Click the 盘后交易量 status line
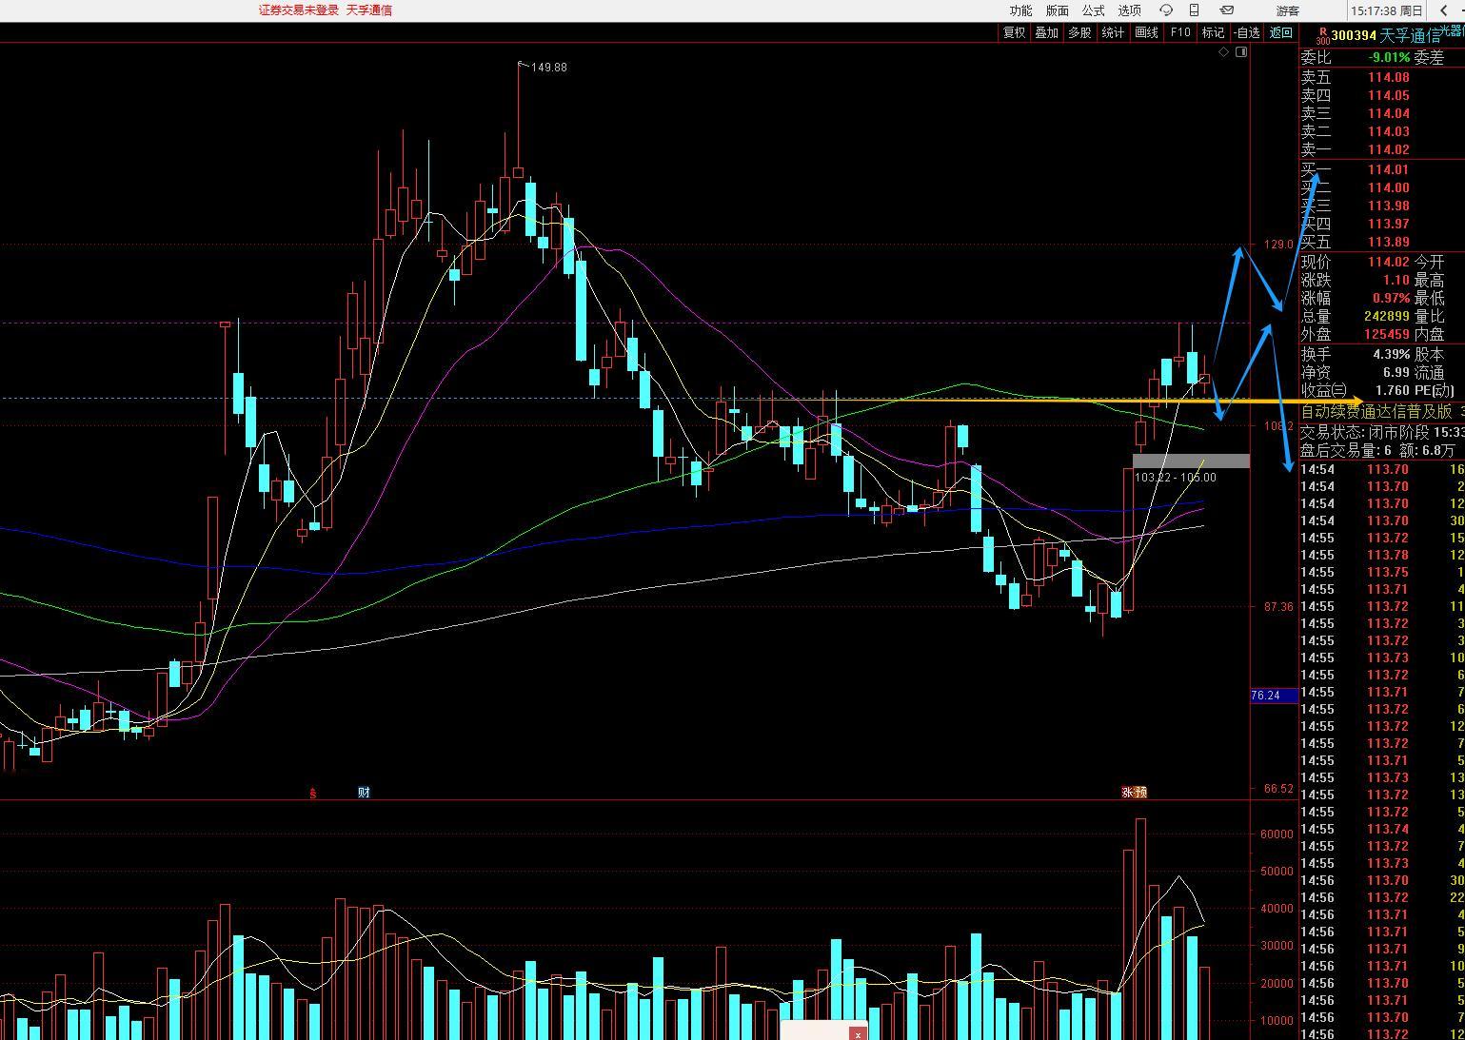This screenshot has width=1465, height=1040. (x=1377, y=450)
